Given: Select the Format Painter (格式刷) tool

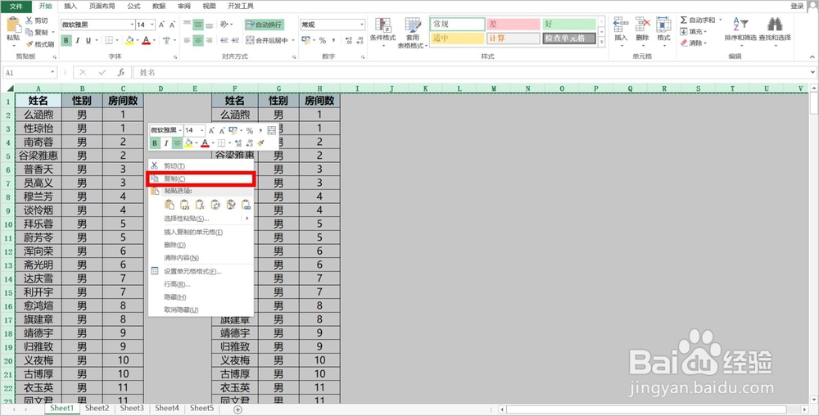Looking at the screenshot, I should point(39,44).
